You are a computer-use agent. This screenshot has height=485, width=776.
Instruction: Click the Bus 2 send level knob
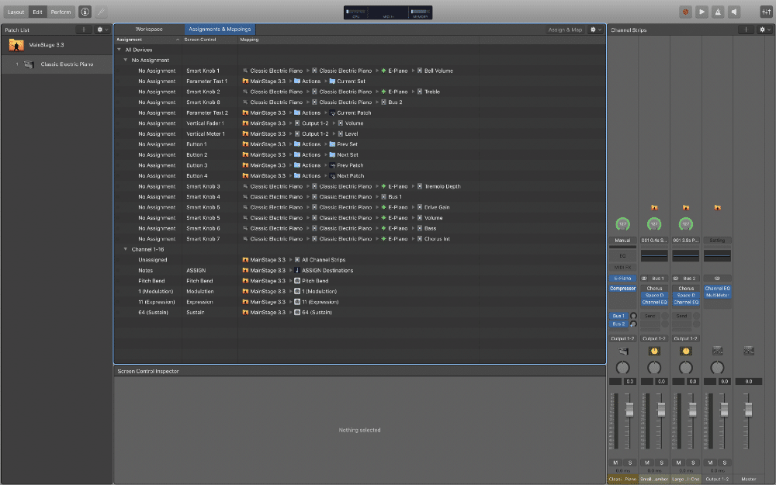(633, 324)
